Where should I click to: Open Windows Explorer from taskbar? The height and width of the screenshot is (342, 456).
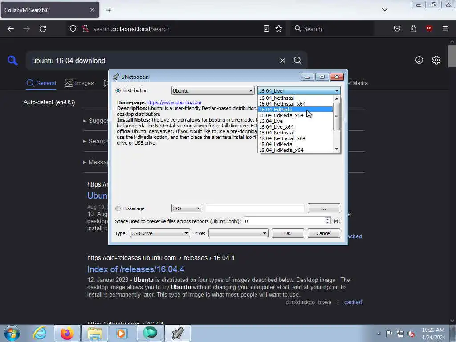pyautogui.click(x=95, y=333)
